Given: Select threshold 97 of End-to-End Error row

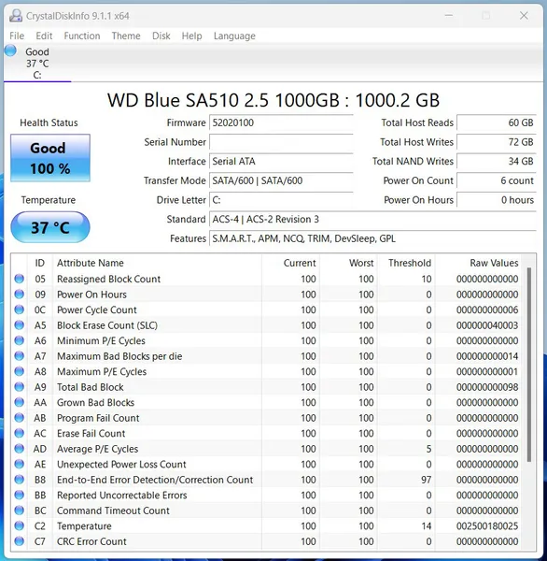Looking at the screenshot, I should point(427,480).
